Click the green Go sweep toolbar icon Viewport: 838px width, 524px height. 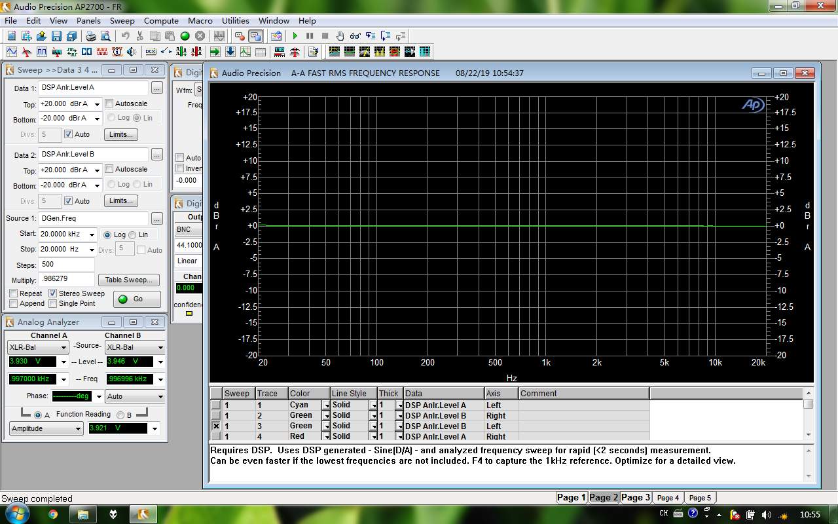pyautogui.click(x=185, y=36)
